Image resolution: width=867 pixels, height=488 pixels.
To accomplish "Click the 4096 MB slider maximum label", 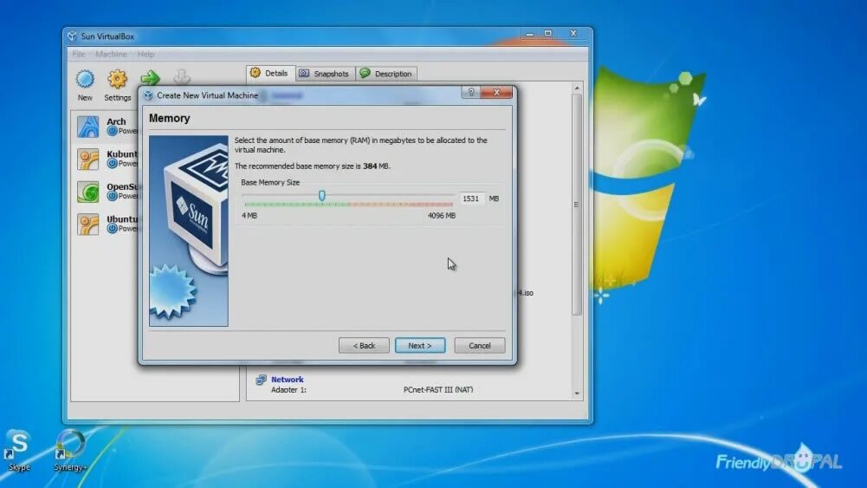I will coord(442,216).
